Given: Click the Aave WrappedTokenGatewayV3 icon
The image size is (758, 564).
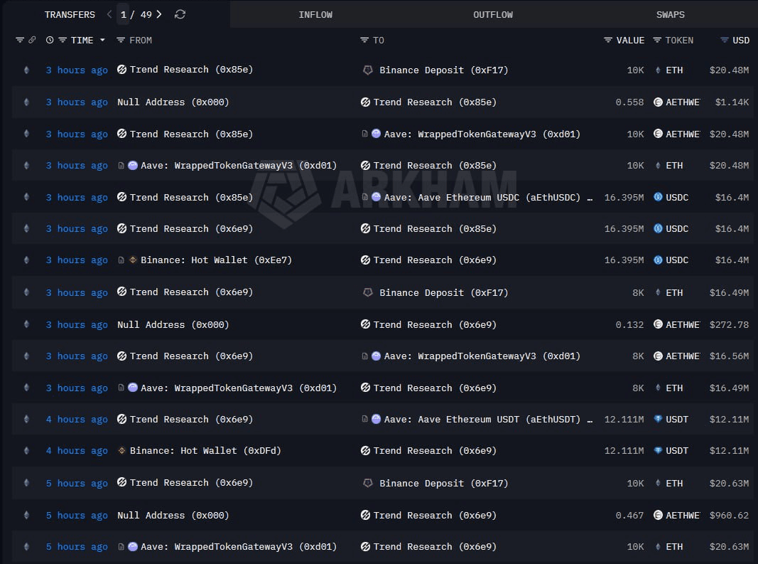Looking at the screenshot, I should (x=376, y=134).
